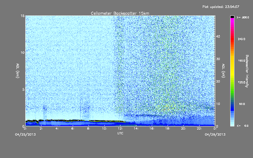Viewport: 253px width, 158px height.
Task: Click the end date label 04/26/2013
Action: 215,135
